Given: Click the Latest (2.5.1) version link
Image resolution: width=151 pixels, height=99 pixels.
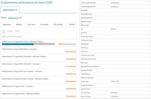Looking at the screenshot, I should point(13,18).
